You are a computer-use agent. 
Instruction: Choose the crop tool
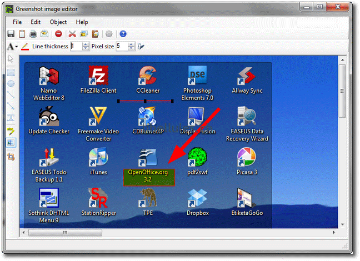click(x=11, y=157)
